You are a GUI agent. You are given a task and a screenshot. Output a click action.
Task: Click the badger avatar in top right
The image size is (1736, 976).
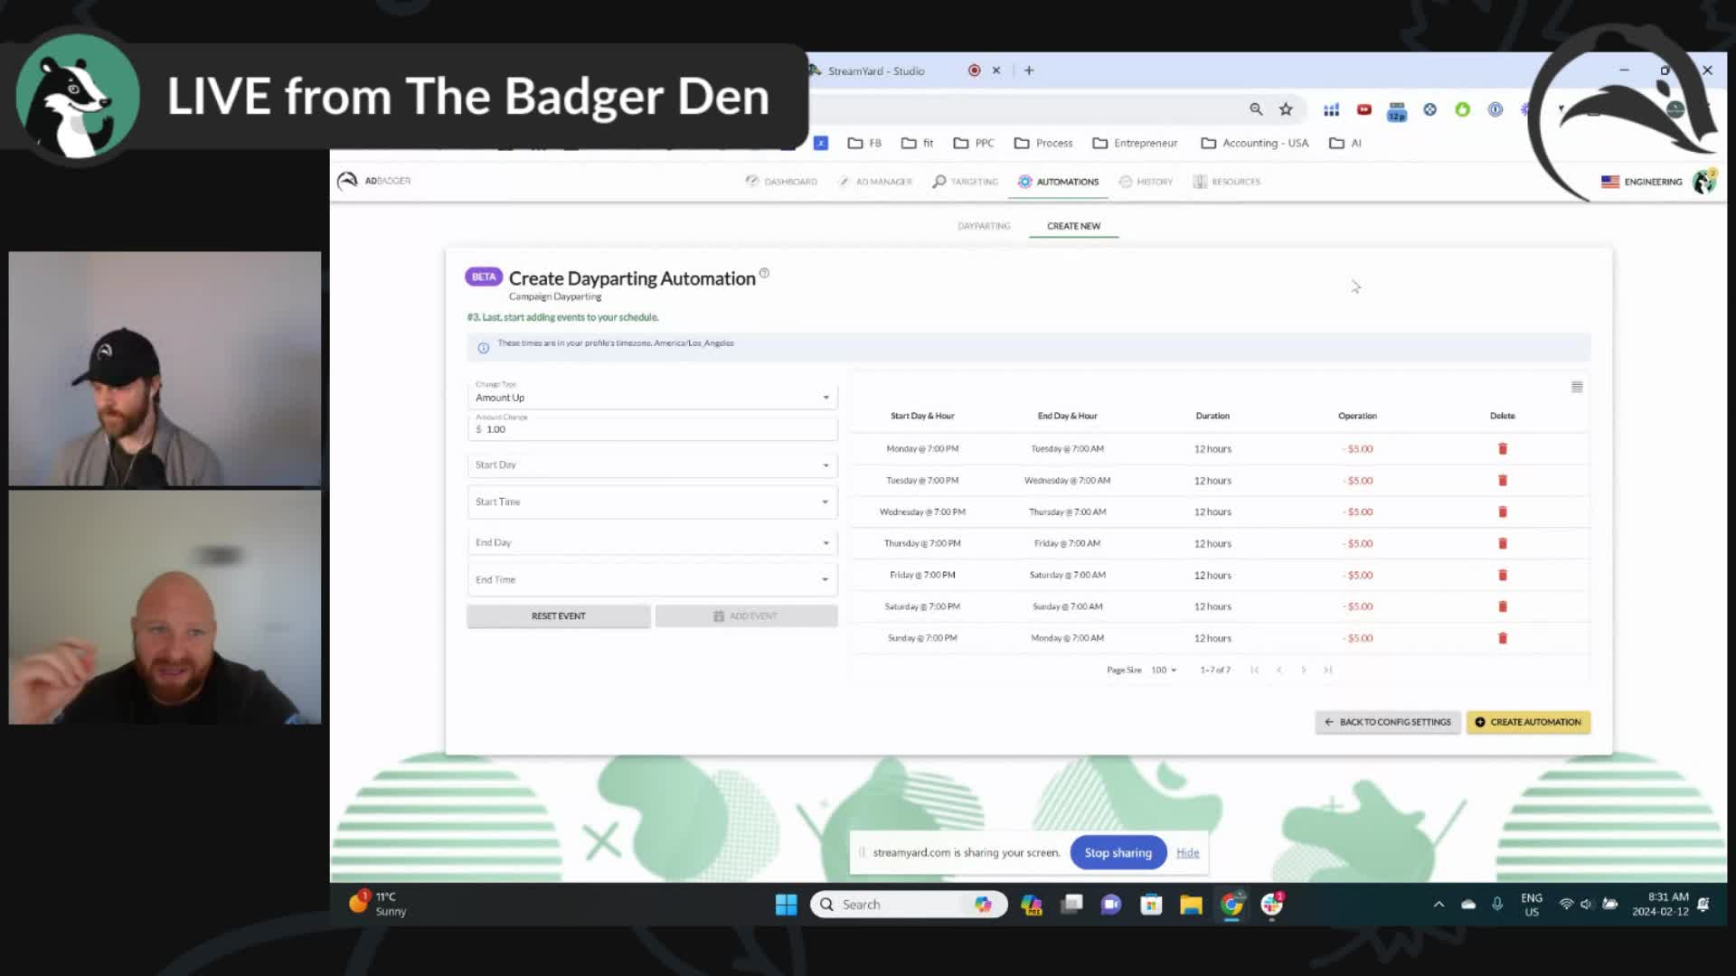pyautogui.click(x=1705, y=181)
